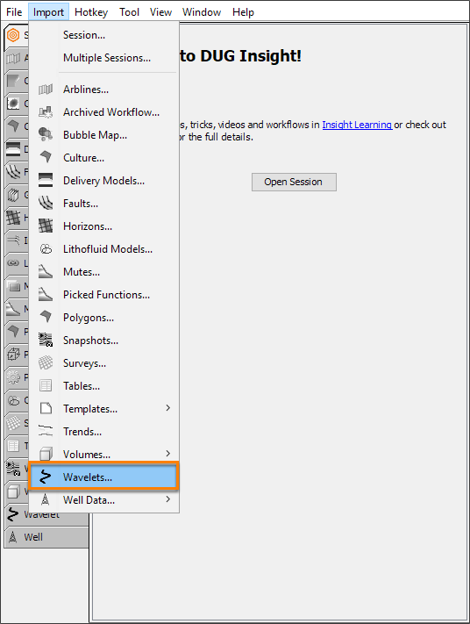Click the Wavelets squiggle icon in menu

(46, 477)
